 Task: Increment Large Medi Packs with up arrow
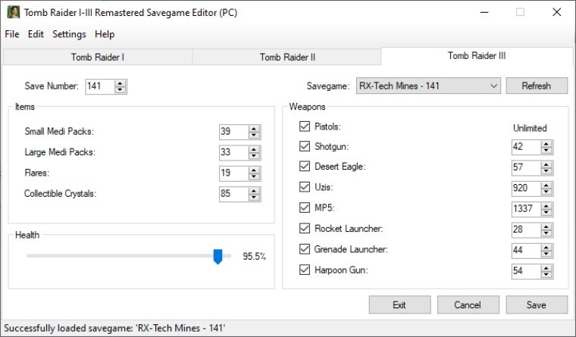click(x=254, y=149)
